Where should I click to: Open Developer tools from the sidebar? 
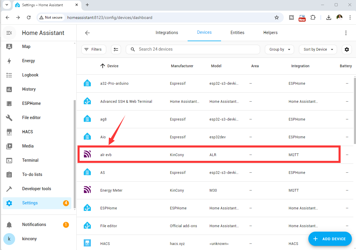pos(36,189)
